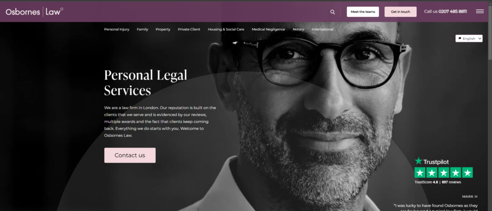Click the Trustpilot star logo
492x211 pixels.
[x=418, y=161]
